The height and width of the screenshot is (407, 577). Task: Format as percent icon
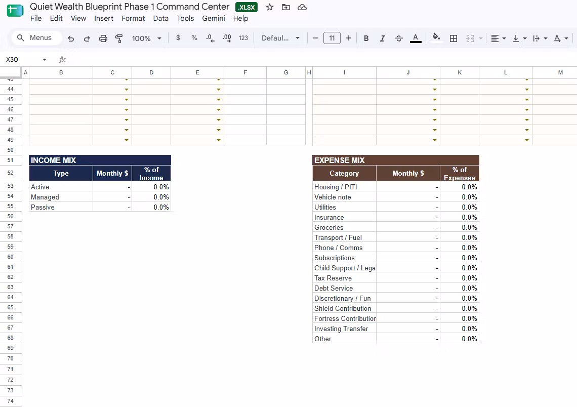[194, 38]
